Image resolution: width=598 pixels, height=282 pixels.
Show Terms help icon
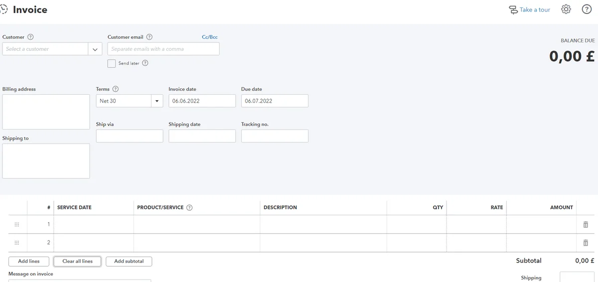116,89
